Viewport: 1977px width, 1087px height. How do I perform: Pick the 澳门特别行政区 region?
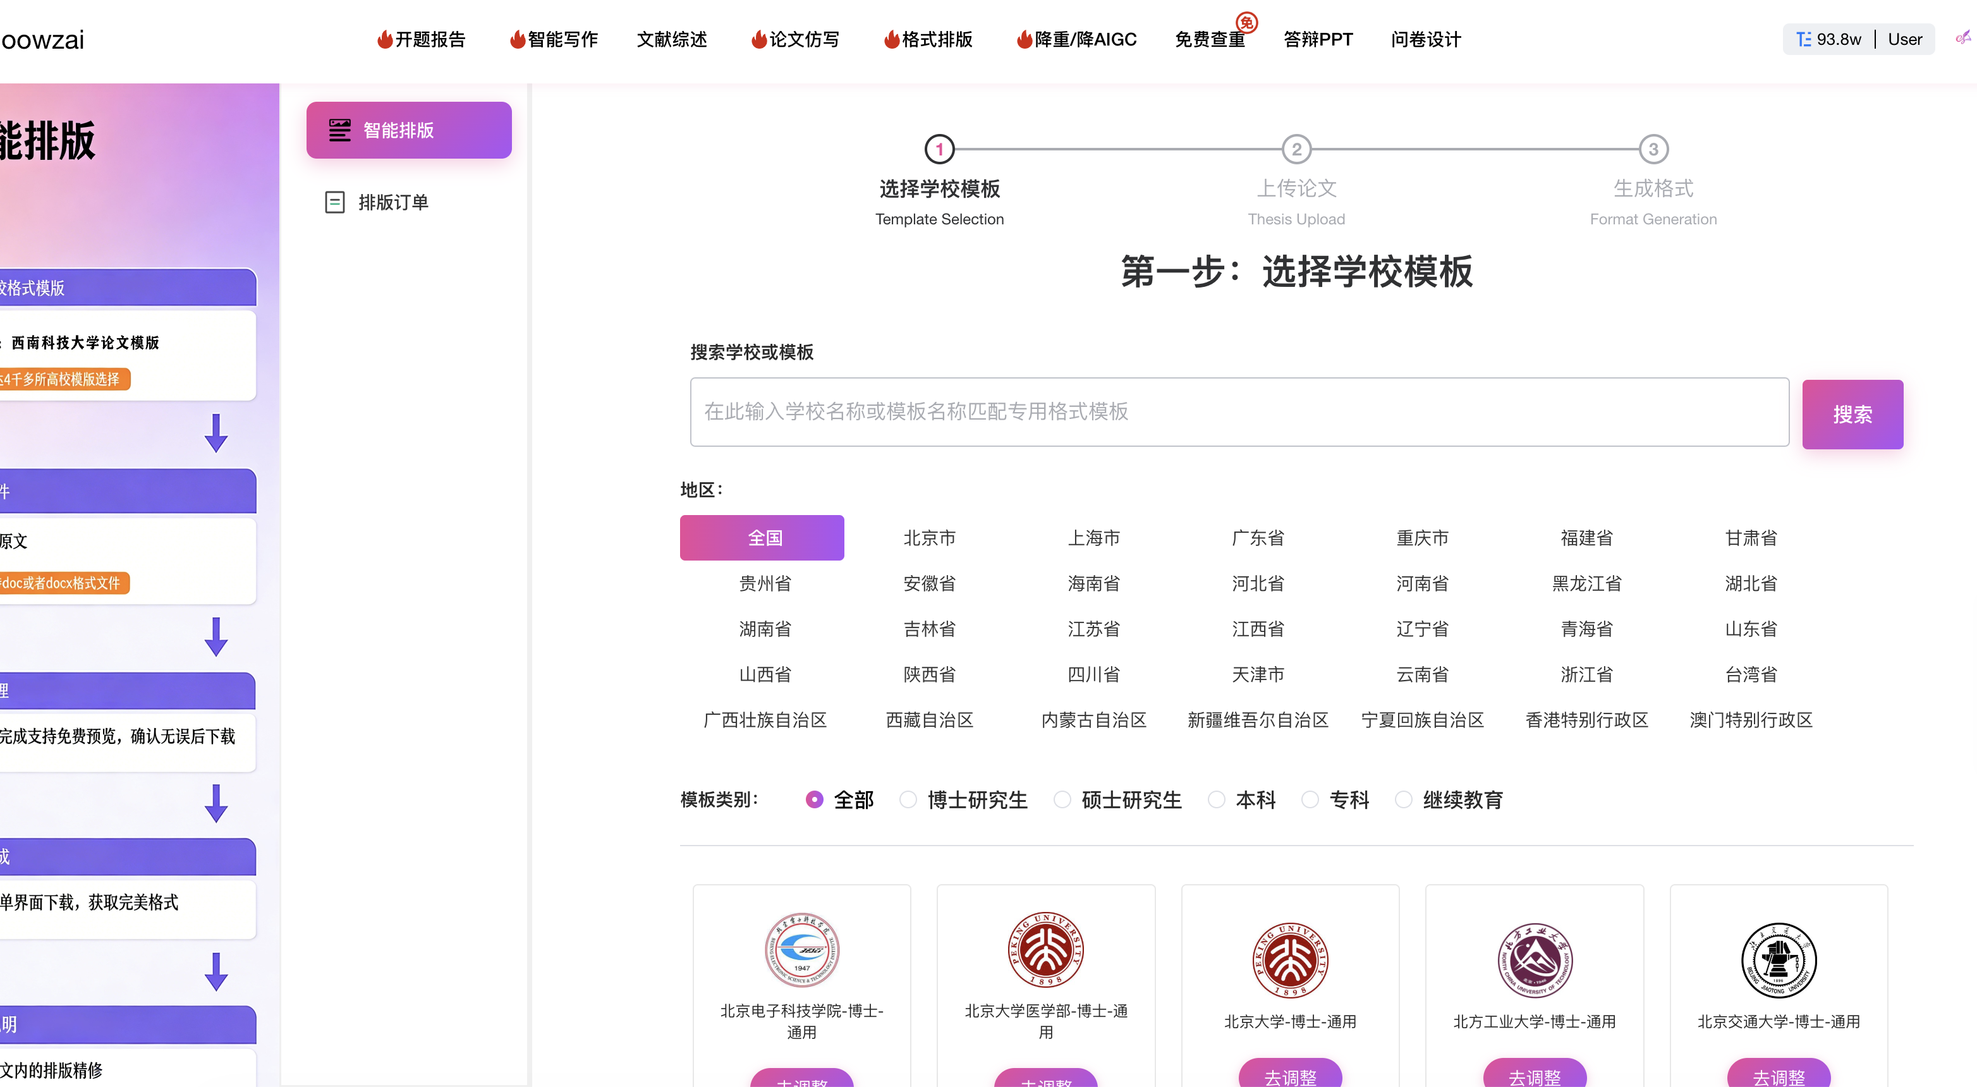click(1751, 719)
